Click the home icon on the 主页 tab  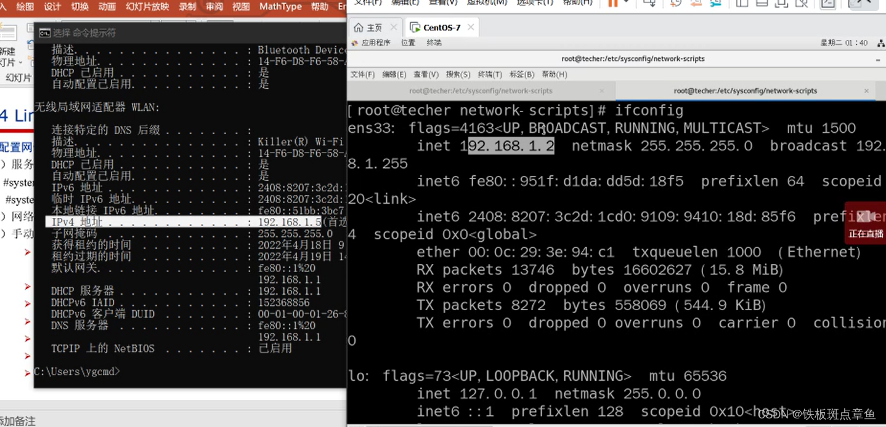click(x=358, y=28)
